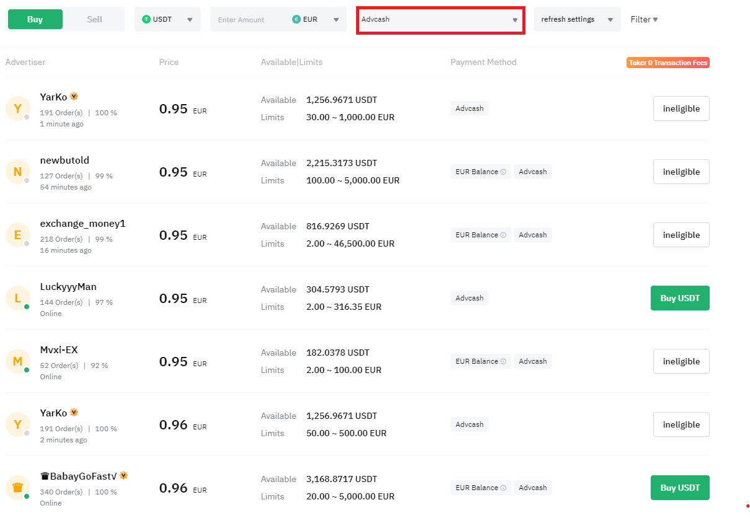The image size is (750, 518).
Task: Click EUR Balance info icon in Mvxi-EX row
Action: click(x=503, y=361)
